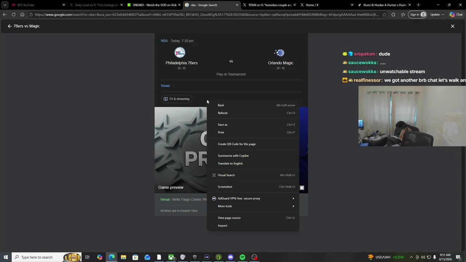466x262 pixels.
Task: Click the Orlando Magic logo
Action: pos(279,53)
